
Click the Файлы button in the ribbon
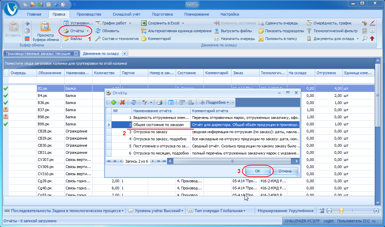[x=73, y=39]
